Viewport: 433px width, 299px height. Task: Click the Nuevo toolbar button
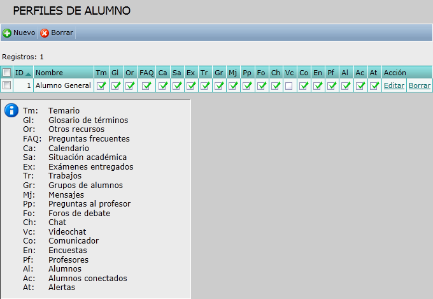pyautogui.click(x=18, y=33)
